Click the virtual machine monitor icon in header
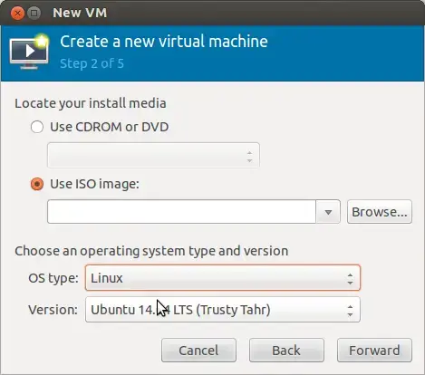 [x=29, y=53]
